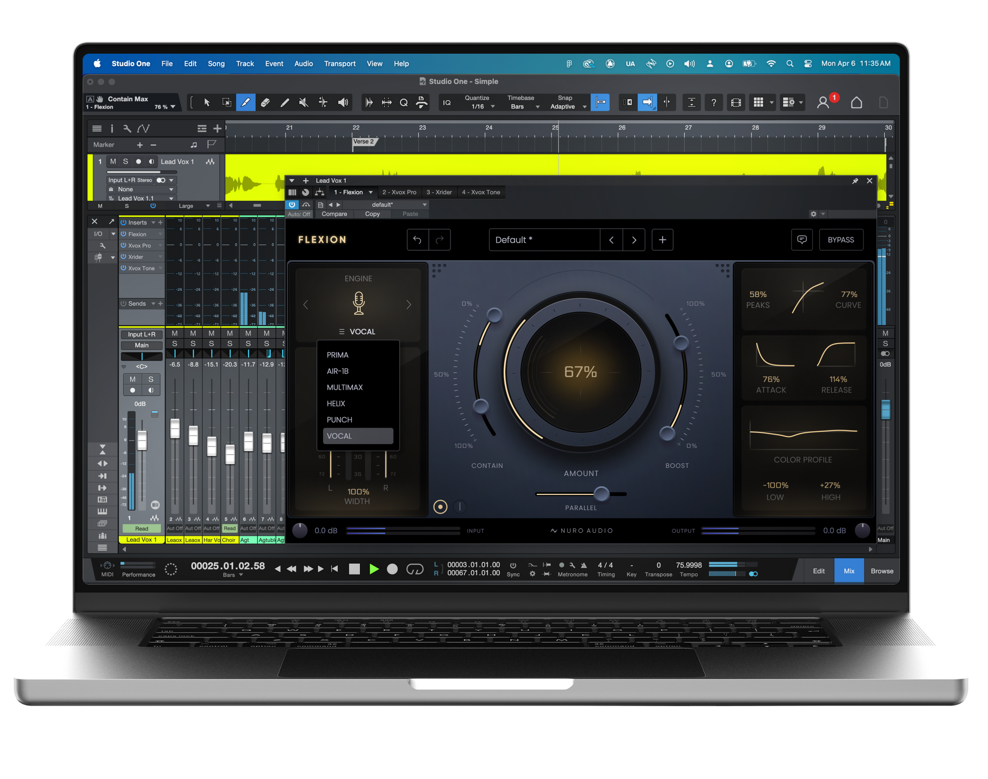This screenshot has height=779, width=988.
Task: Add new Flexion preset with plus
Action: click(662, 240)
